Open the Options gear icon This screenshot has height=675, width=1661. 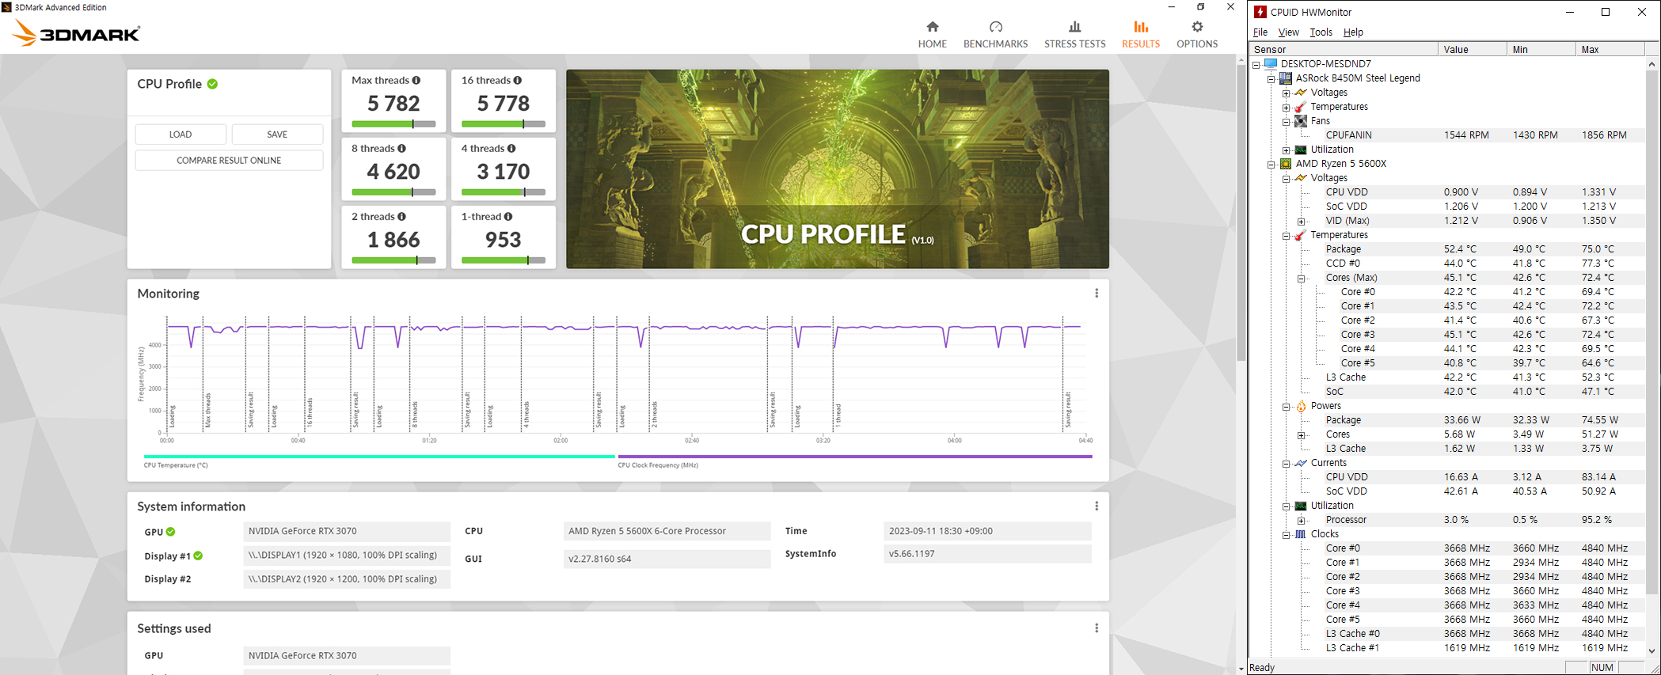pyautogui.click(x=1196, y=27)
